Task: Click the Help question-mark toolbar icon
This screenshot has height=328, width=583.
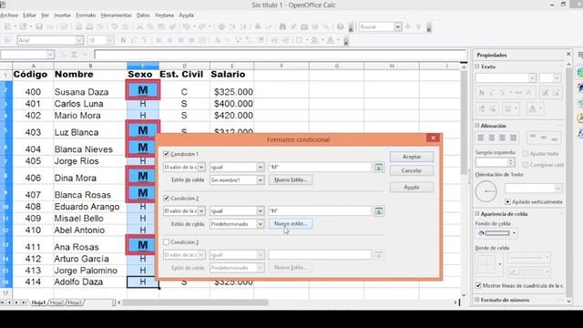Action: pos(340,26)
